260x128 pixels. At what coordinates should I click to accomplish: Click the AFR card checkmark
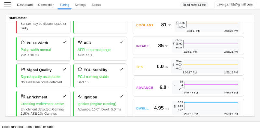121,42
